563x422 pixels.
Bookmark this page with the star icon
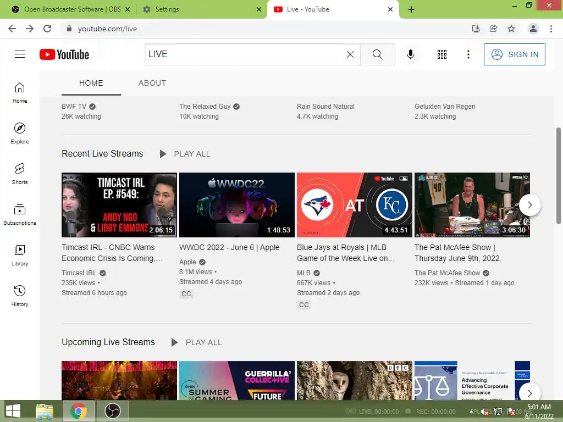coord(511,29)
